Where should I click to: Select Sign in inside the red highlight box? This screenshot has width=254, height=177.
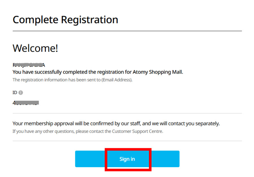(x=127, y=159)
